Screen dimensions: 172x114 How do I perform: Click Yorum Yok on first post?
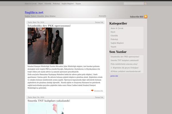coord(99,22)
